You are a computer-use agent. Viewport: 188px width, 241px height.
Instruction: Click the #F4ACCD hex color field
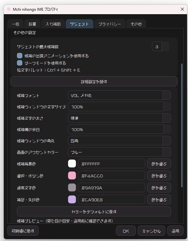click(x=112, y=176)
